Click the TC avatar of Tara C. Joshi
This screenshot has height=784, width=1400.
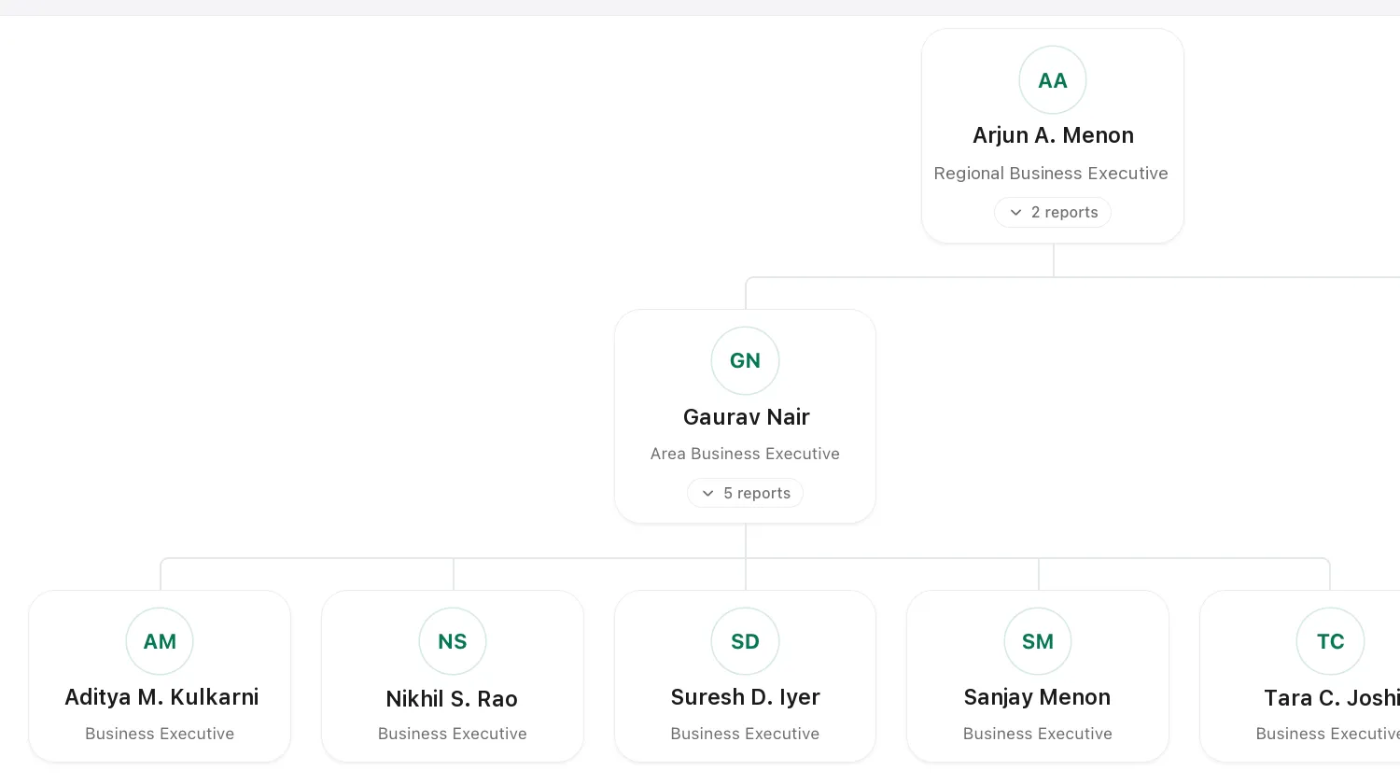tap(1330, 641)
